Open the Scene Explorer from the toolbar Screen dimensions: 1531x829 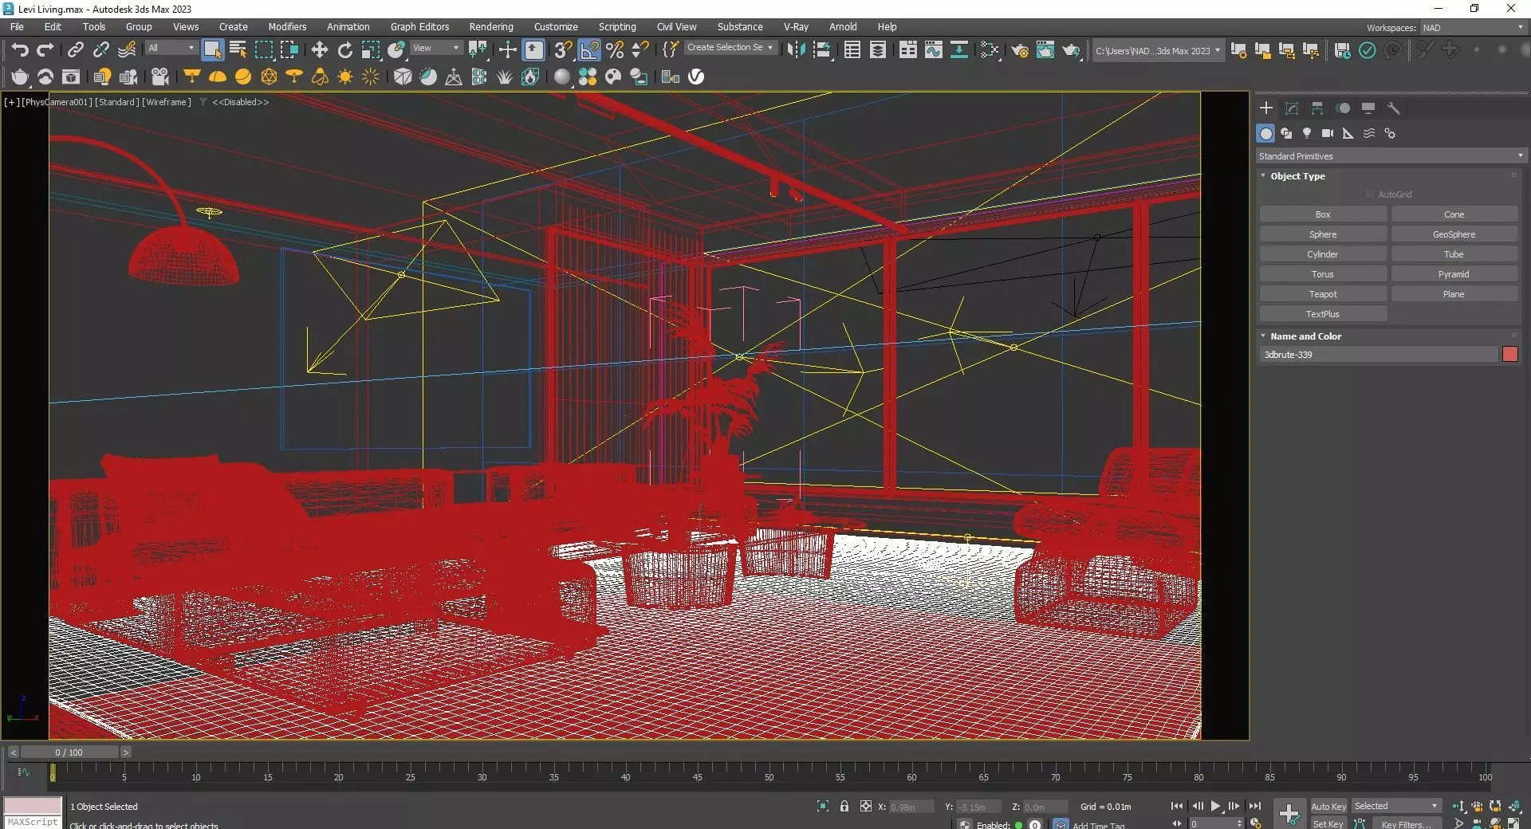(x=852, y=50)
